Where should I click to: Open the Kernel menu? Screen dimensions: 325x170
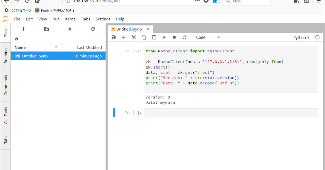pyautogui.click(x=71, y=19)
